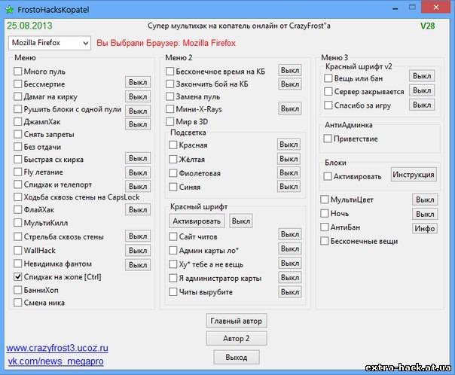Screen dimensions: 455x375
Task: Enable Fly летание checkbox
Action: click(18, 172)
